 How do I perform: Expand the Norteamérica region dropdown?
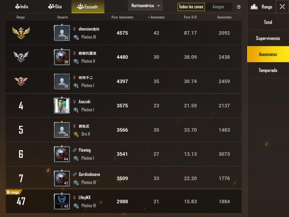(x=145, y=6)
